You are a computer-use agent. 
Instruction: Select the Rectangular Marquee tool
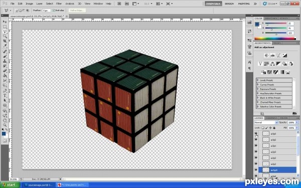[5, 27]
